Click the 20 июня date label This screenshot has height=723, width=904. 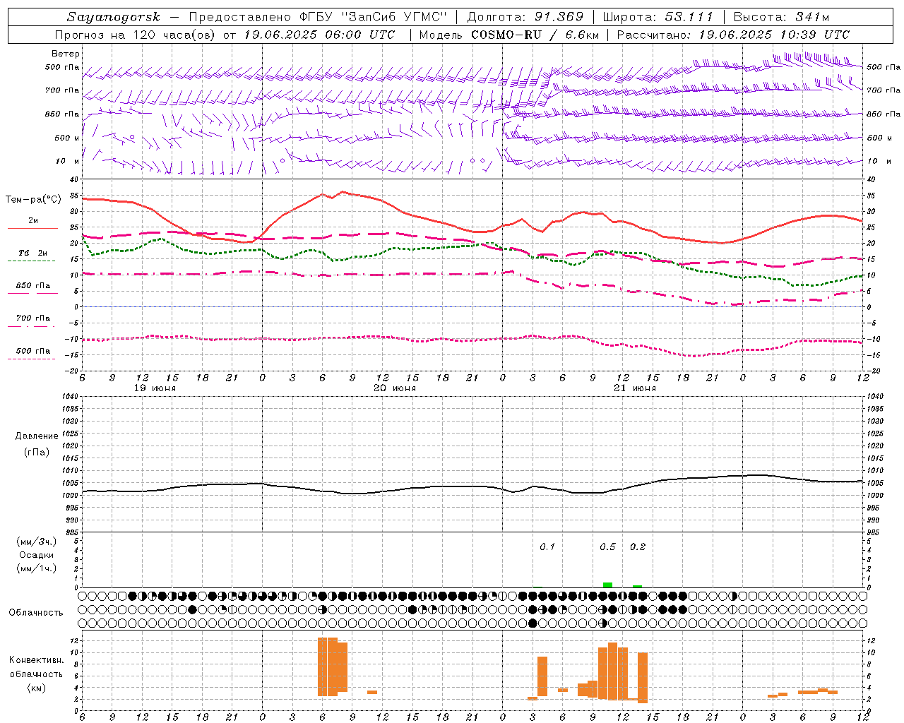click(x=395, y=388)
